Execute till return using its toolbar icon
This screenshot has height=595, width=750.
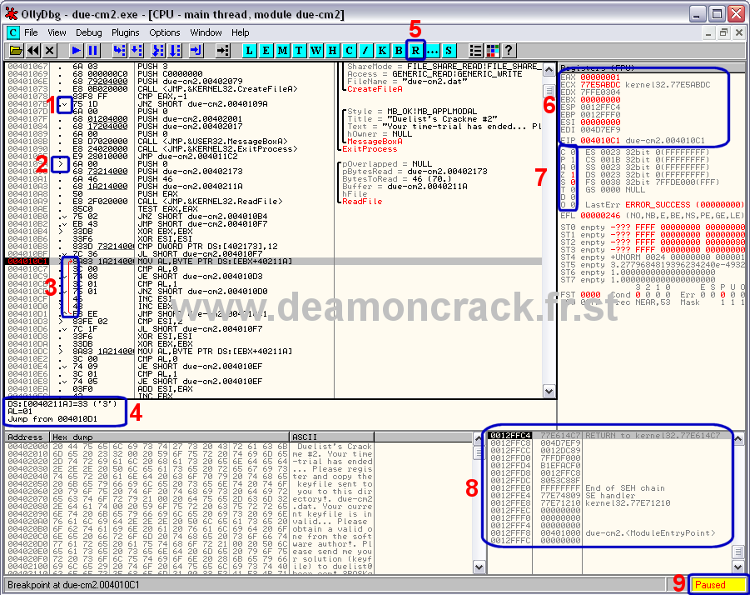(196, 50)
